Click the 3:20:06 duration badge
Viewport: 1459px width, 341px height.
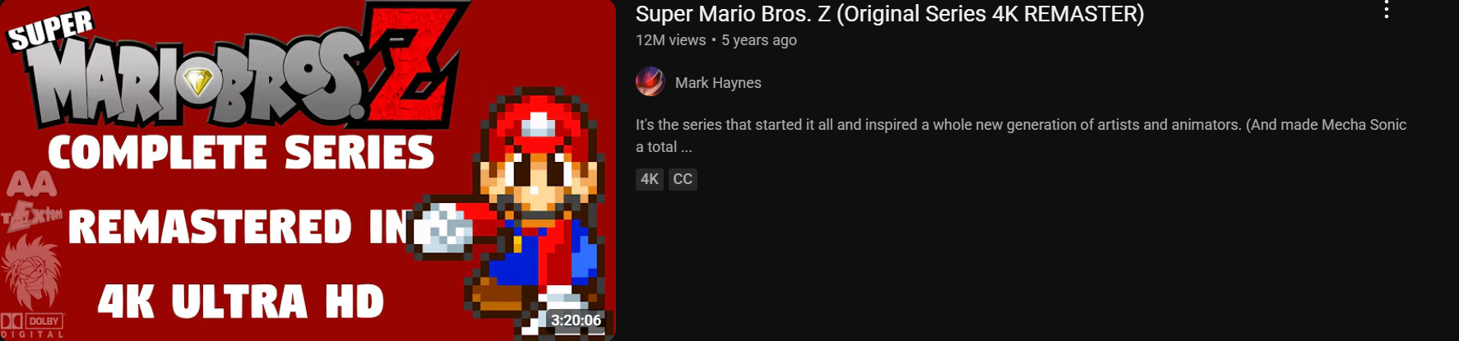(x=576, y=320)
